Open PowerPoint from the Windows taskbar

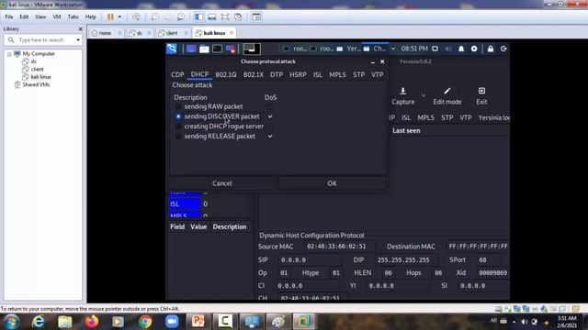pyautogui.click(x=198, y=322)
